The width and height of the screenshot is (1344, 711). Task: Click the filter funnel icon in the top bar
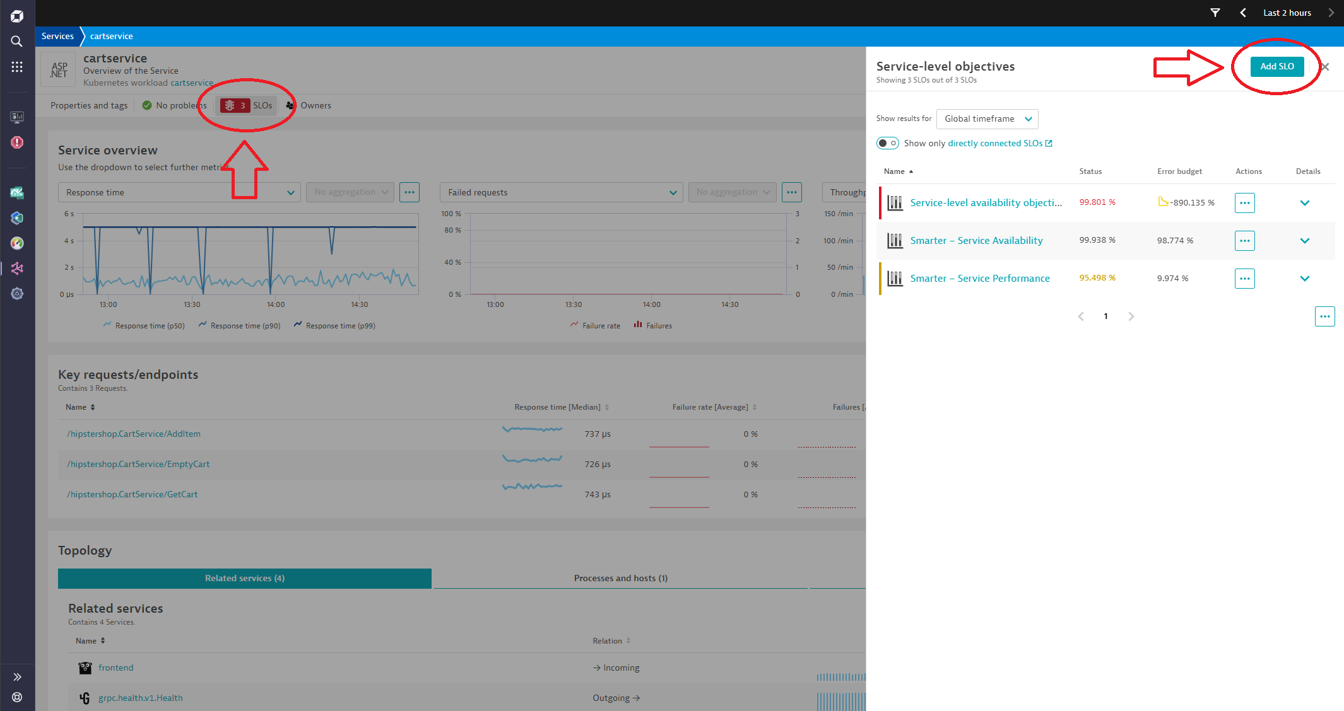[x=1215, y=13]
